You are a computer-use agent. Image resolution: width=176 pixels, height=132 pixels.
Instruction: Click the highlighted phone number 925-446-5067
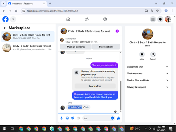[75, 107]
